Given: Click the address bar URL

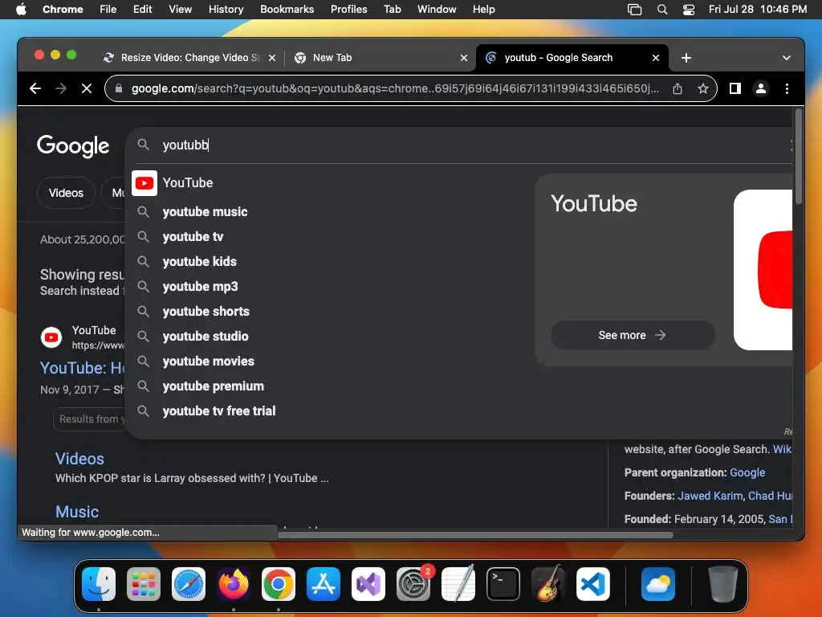Looking at the screenshot, I should (x=395, y=88).
